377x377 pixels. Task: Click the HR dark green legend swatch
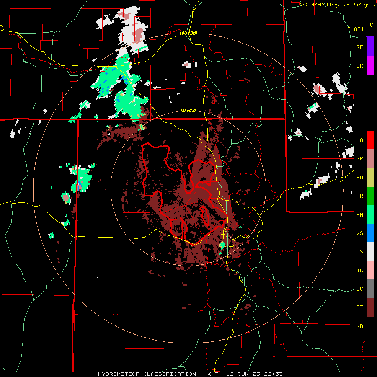pyautogui.click(x=370, y=196)
